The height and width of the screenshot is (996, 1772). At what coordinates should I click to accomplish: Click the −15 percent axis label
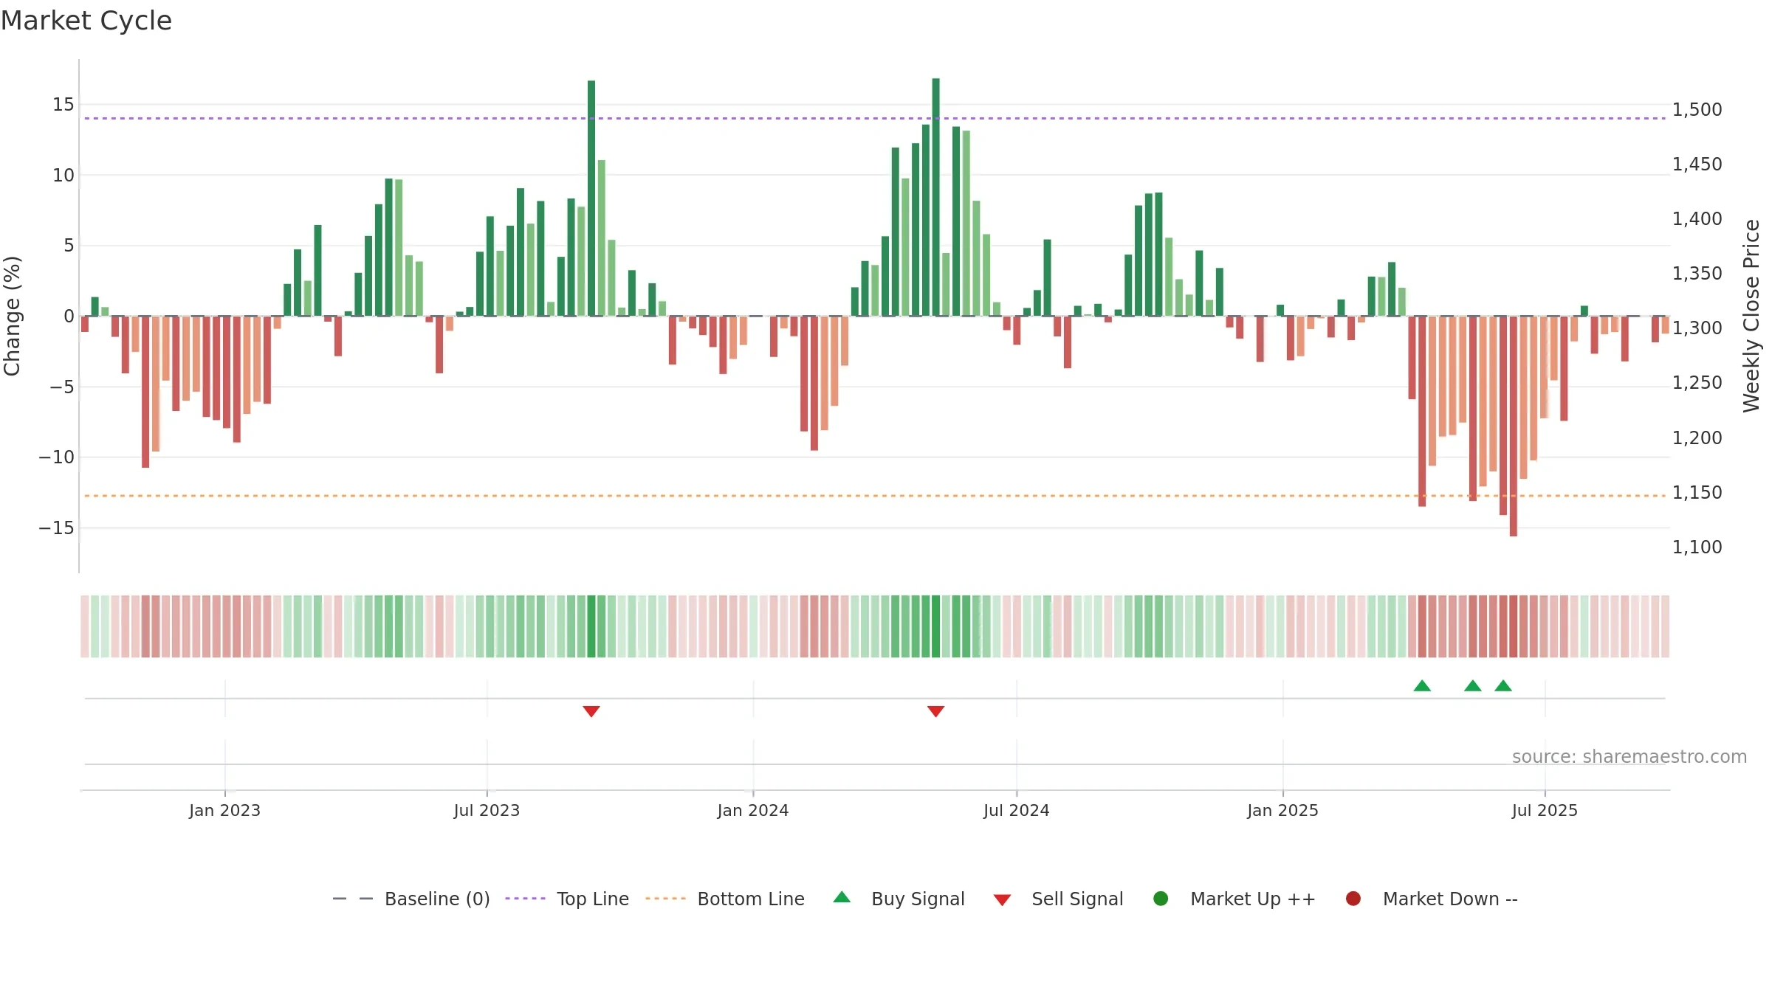point(57,528)
